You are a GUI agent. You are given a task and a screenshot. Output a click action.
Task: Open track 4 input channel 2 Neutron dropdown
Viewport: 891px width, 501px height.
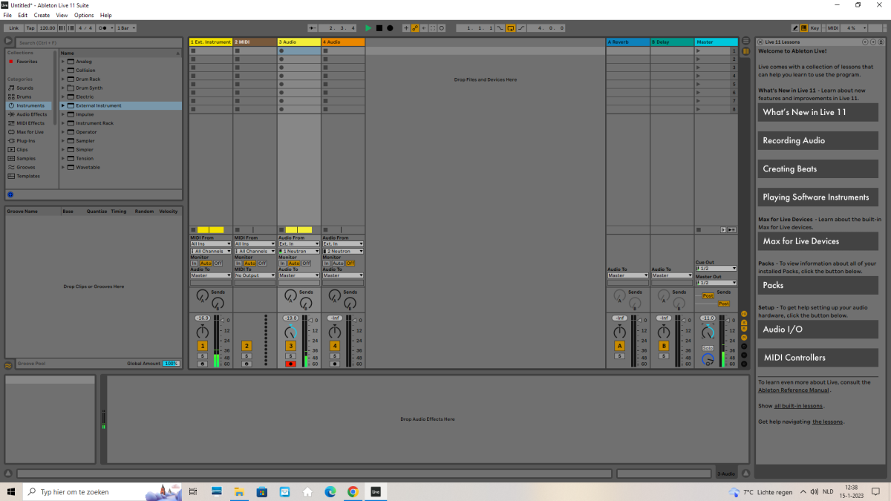(343, 252)
